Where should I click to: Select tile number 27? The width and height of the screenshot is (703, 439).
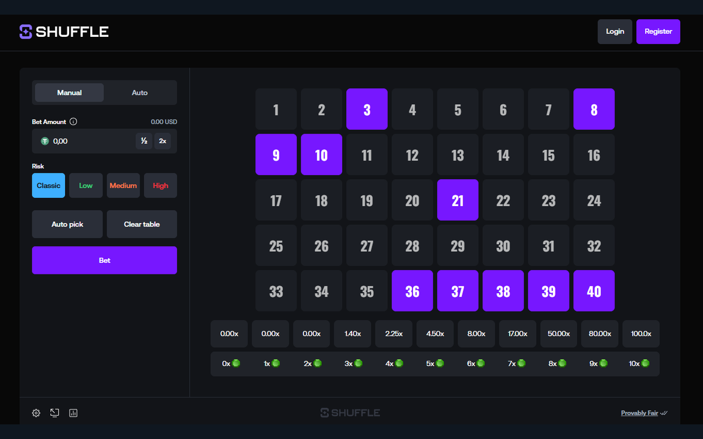click(x=367, y=245)
